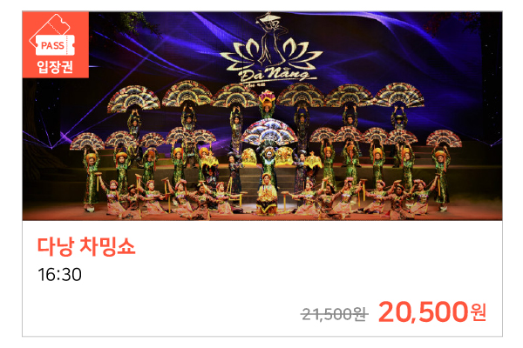Click the Đà Nẵng lotus logo

(271, 50)
